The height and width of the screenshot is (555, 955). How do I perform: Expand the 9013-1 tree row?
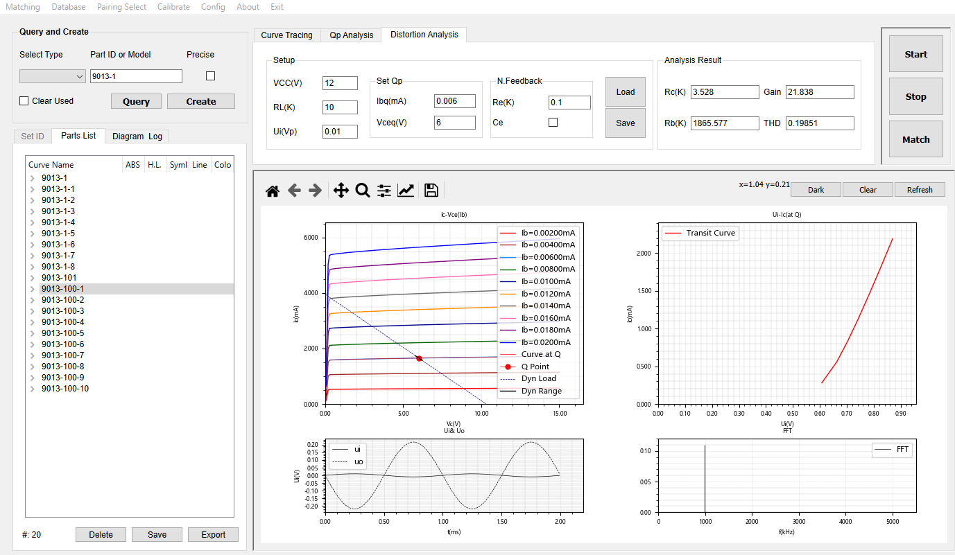(32, 178)
